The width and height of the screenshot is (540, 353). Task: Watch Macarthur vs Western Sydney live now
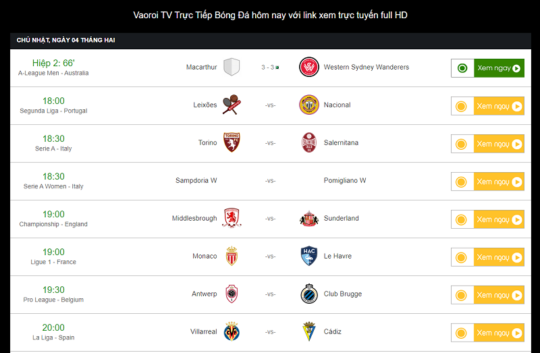coord(499,68)
